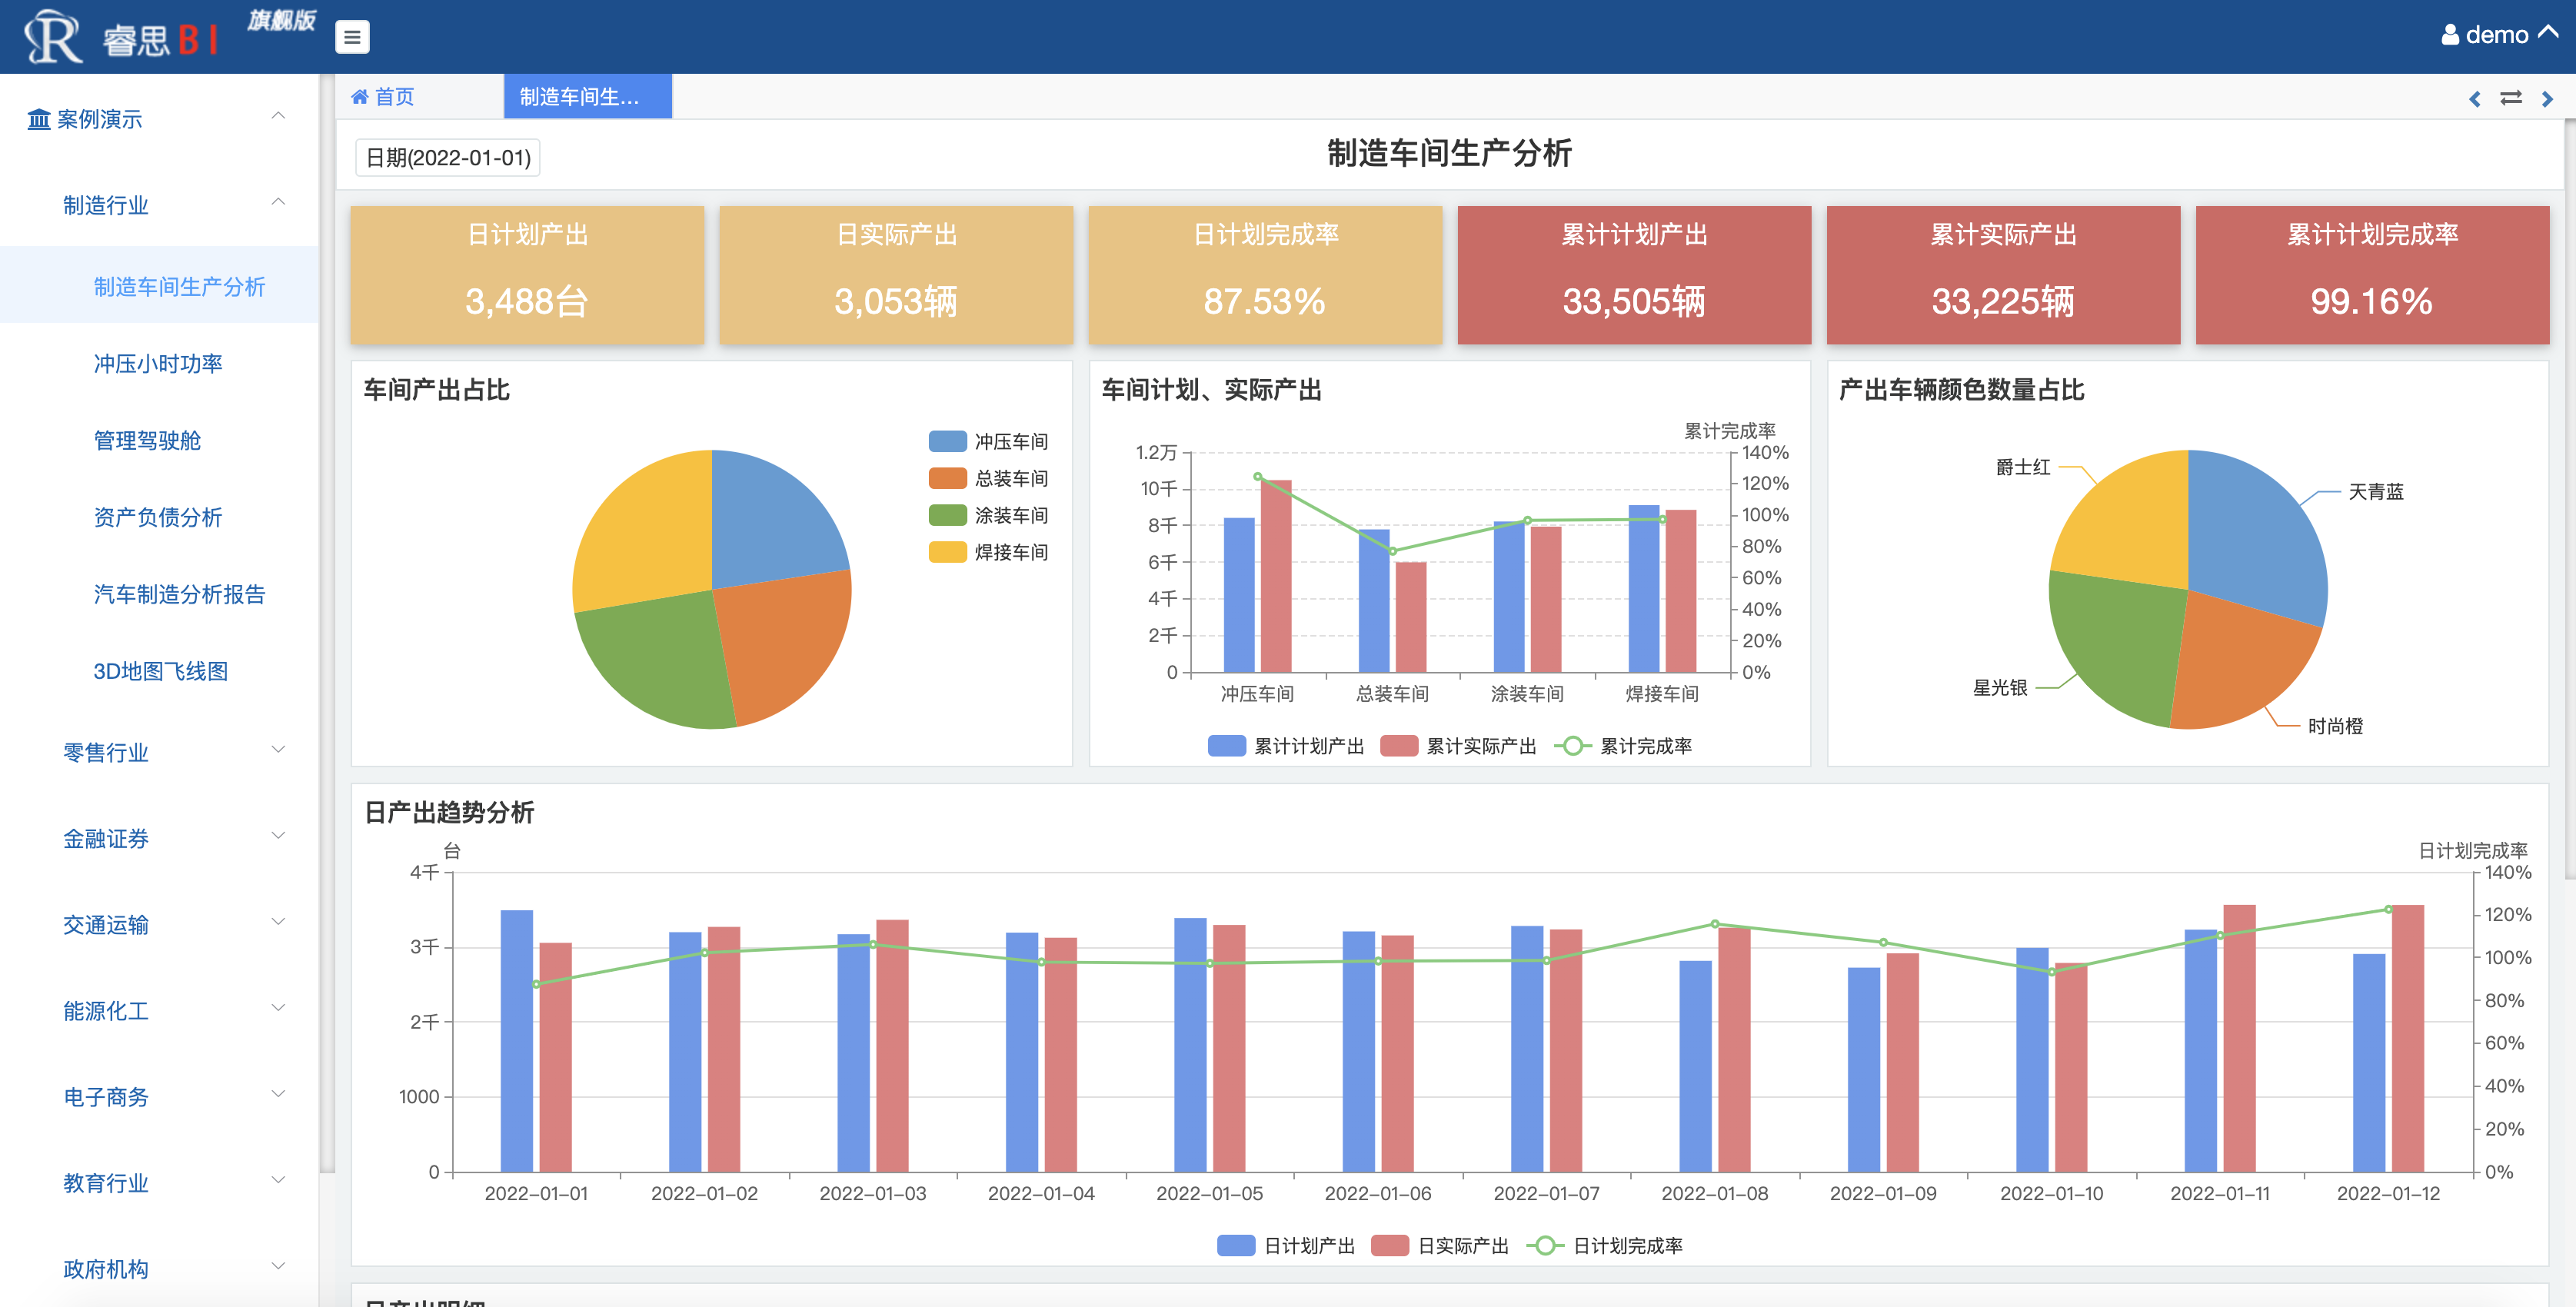Image resolution: width=2576 pixels, height=1307 pixels.
Task: Toggle 冲压车间 legend in pie chart
Action: coord(988,442)
